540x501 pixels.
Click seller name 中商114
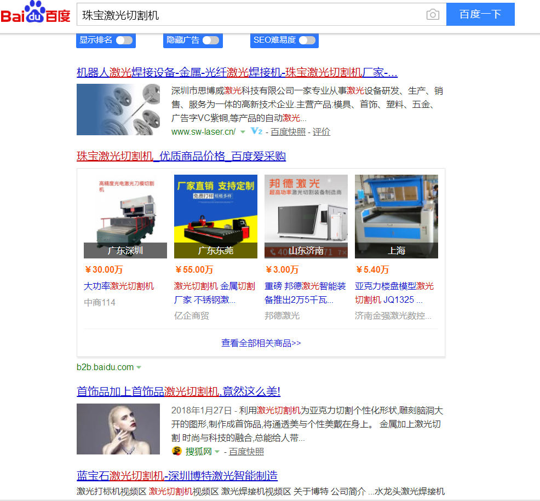click(100, 302)
